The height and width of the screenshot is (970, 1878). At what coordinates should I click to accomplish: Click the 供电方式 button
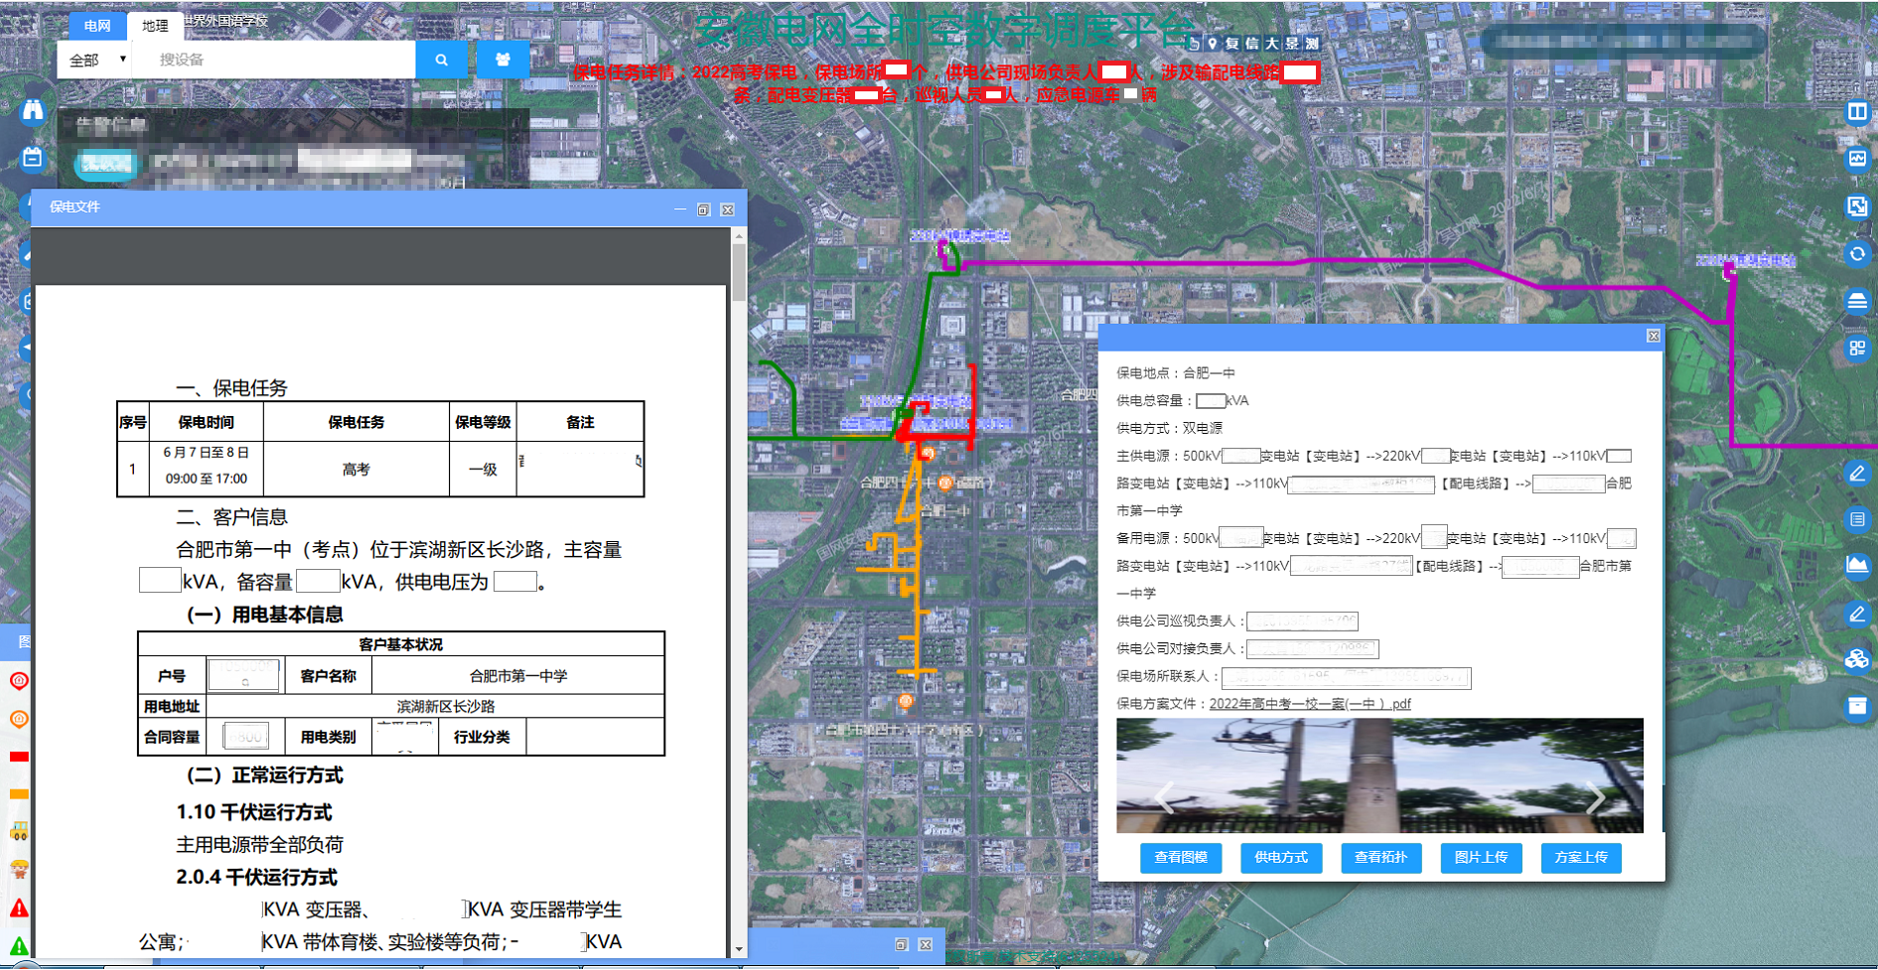coord(1280,858)
